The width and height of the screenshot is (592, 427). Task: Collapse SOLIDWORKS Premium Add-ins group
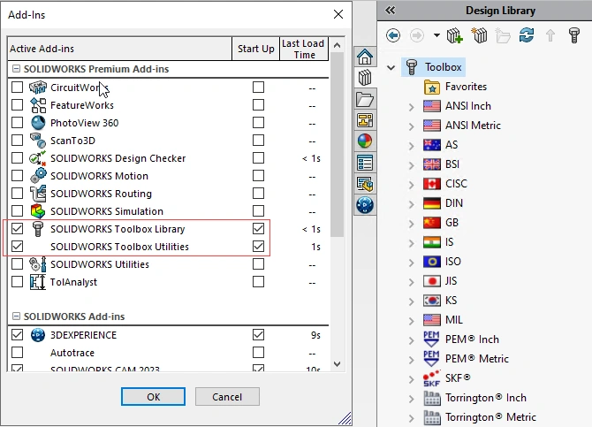(16, 69)
